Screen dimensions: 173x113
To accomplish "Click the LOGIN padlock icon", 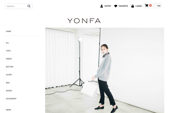I will point(133,6).
